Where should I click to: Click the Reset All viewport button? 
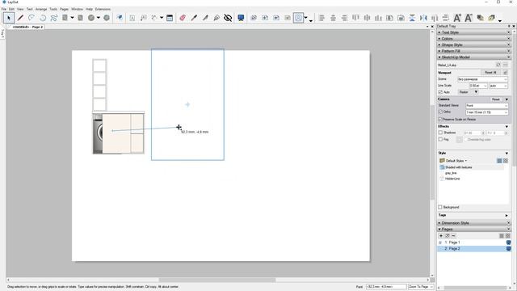(x=490, y=73)
